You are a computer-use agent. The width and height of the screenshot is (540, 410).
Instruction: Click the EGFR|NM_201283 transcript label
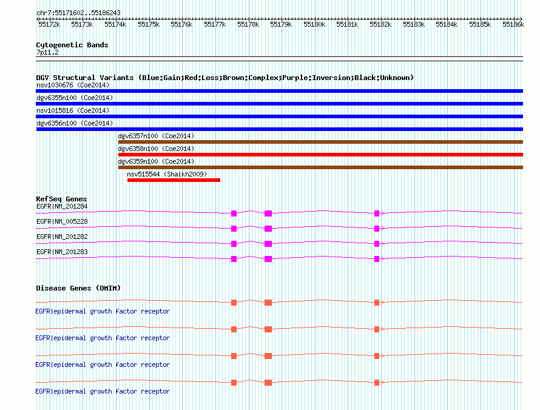click(x=62, y=252)
